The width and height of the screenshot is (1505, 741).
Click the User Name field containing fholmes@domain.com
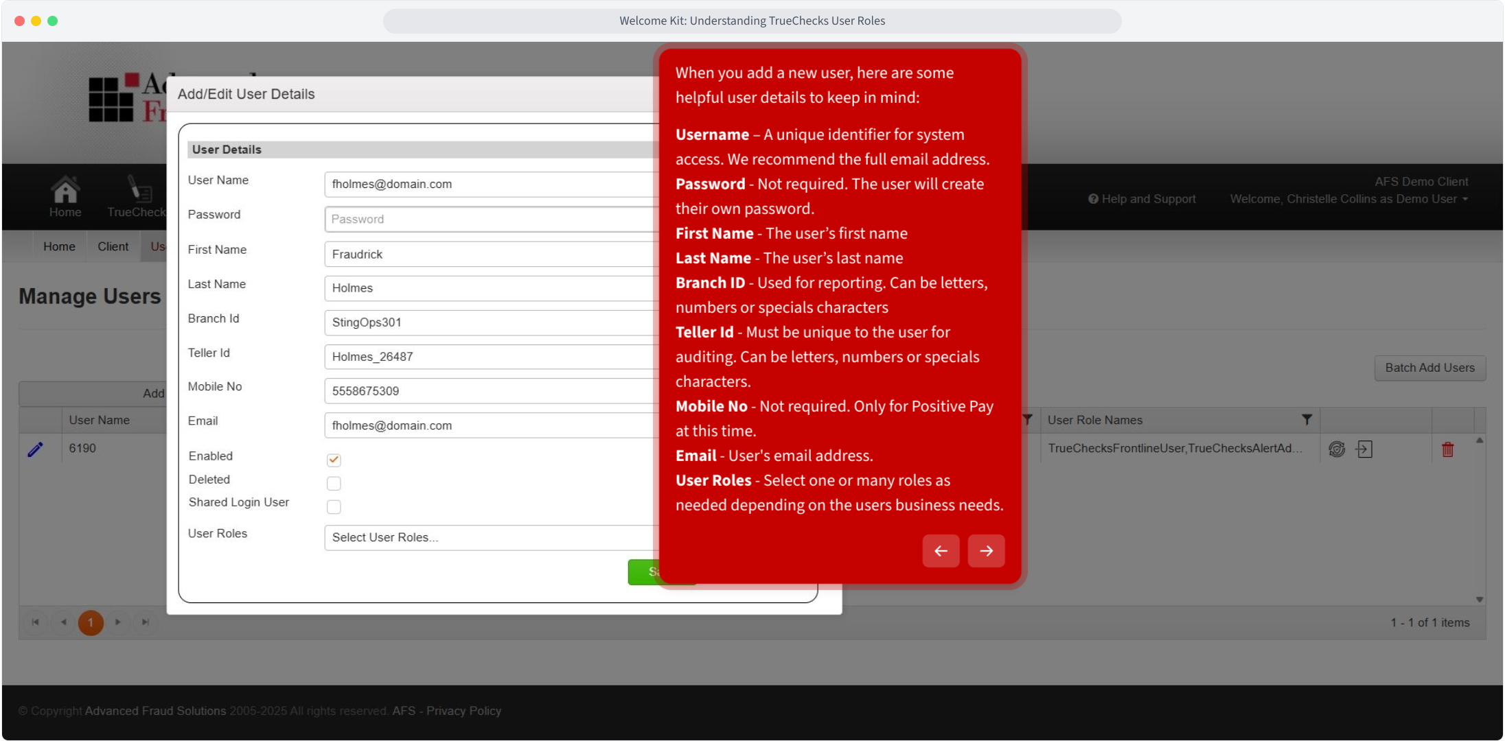point(492,185)
